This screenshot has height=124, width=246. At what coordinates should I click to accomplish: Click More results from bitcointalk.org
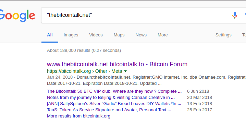[x=78, y=116]
